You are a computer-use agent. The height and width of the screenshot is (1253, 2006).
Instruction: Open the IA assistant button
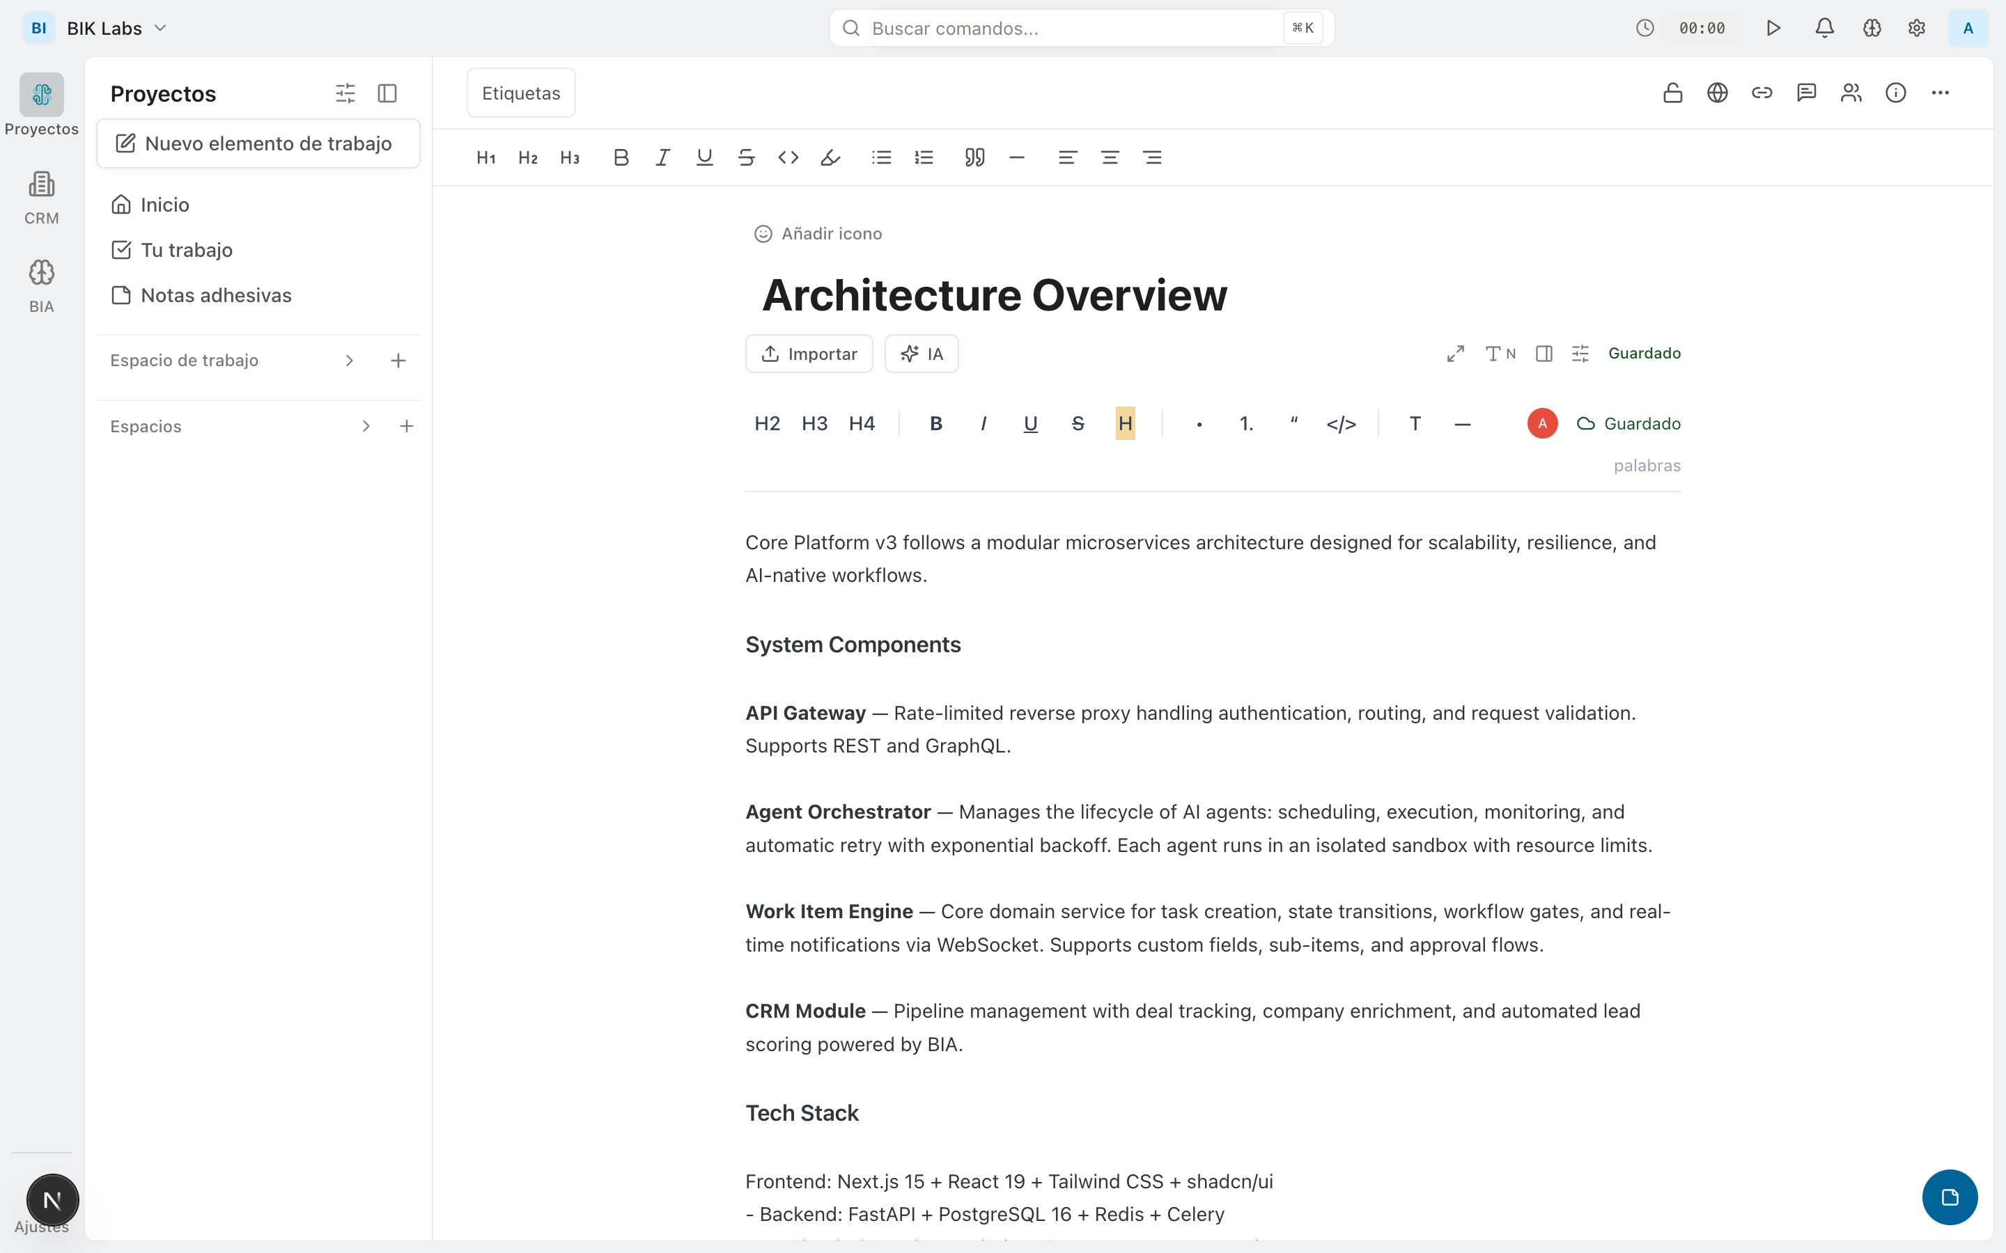click(922, 354)
